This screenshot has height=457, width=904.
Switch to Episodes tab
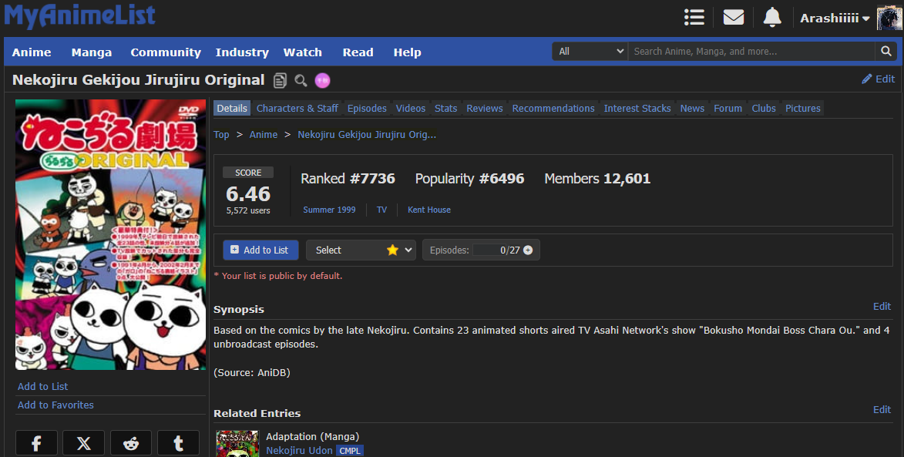[367, 109]
